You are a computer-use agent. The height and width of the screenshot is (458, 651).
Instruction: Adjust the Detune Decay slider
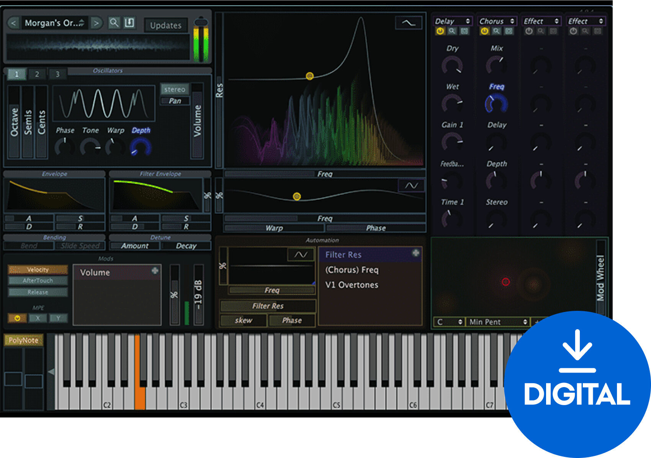tap(186, 246)
